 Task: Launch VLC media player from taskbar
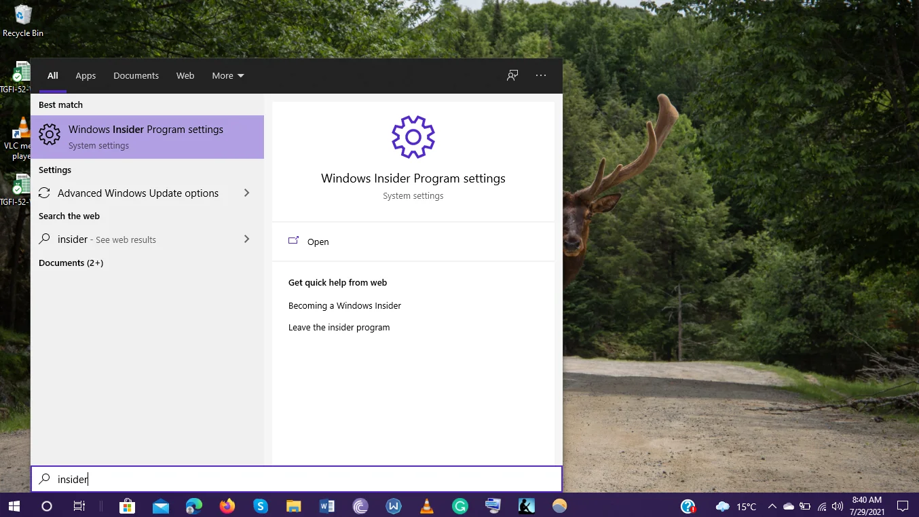pyautogui.click(x=427, y=506)
